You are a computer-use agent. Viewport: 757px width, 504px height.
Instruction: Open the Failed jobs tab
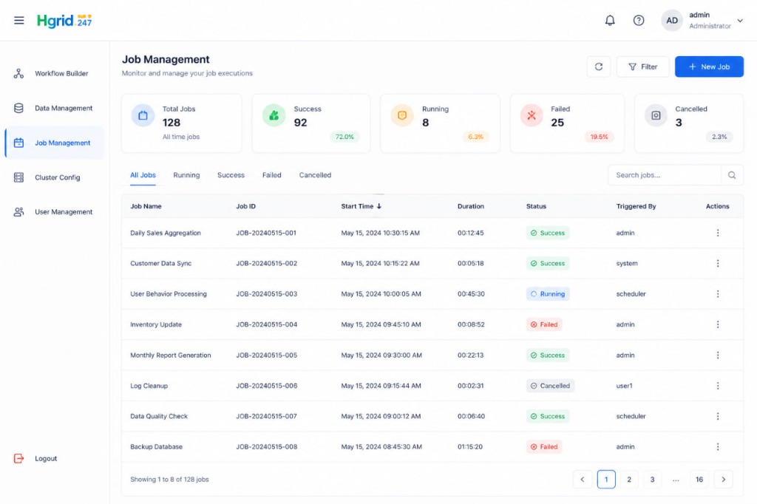click(x=272, y=174)
